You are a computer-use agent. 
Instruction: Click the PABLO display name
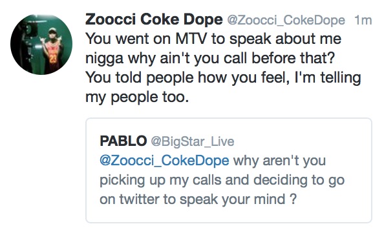pos(123,141)
